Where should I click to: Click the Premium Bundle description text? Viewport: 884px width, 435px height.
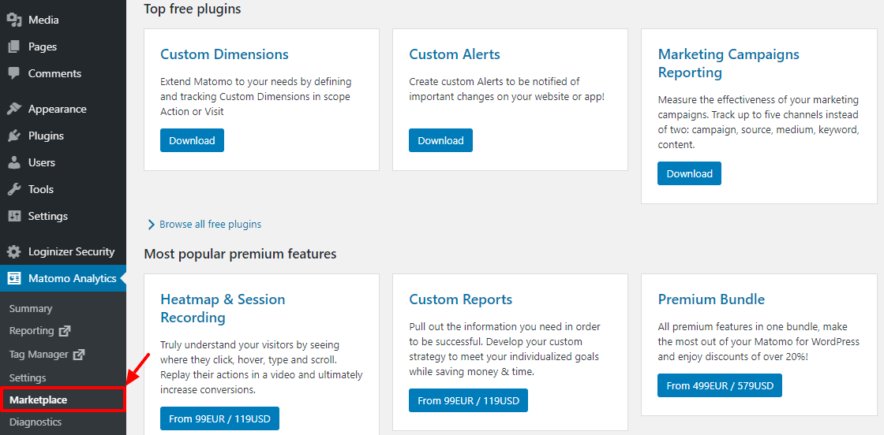(759, 341)
